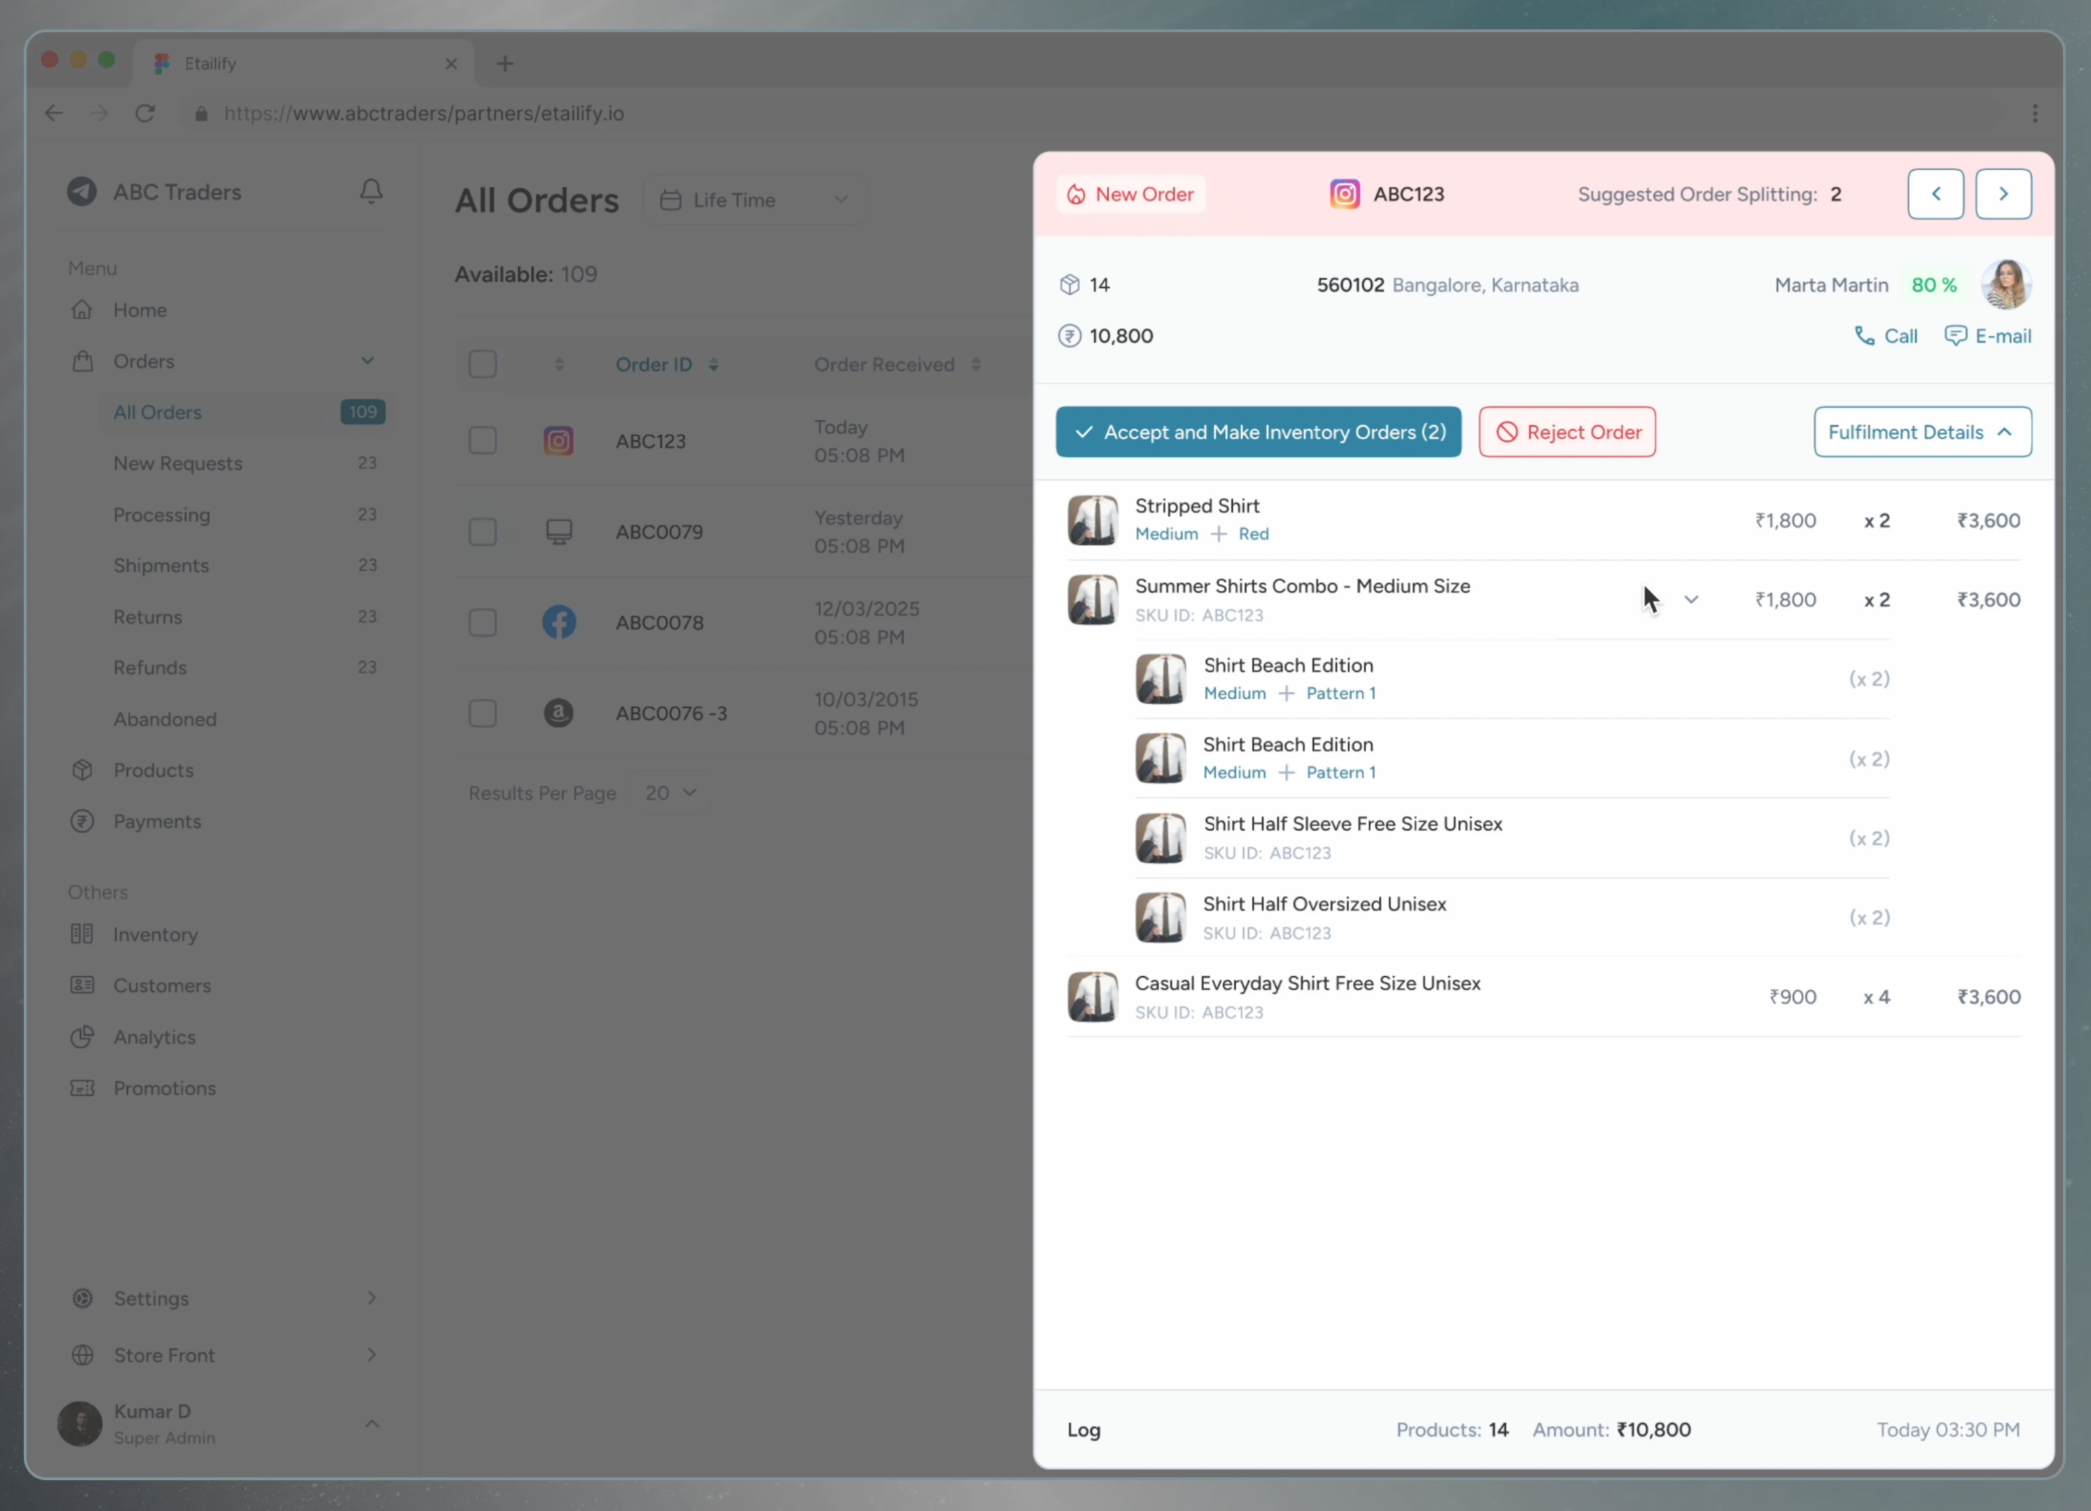The height and width of the screenshot is (1511, 2091).
Task: Collapse the Fulfilment Details dropdown
Action: click(x=1922, y=431)
